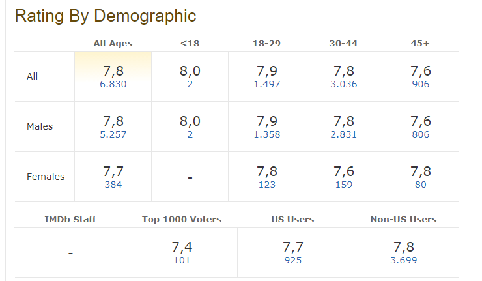This screenshot has width=482, height=281.
Task: Select the Top 1000 Voters column header
Action: click(181, 219)
